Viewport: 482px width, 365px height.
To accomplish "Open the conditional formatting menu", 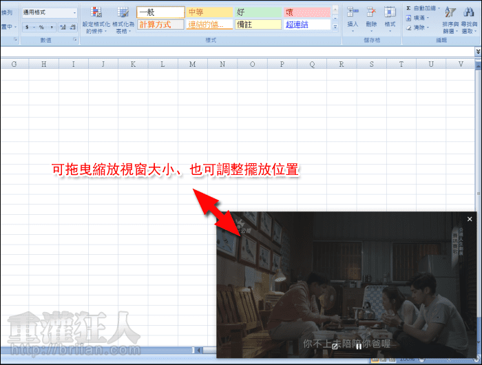I will 94,19.
